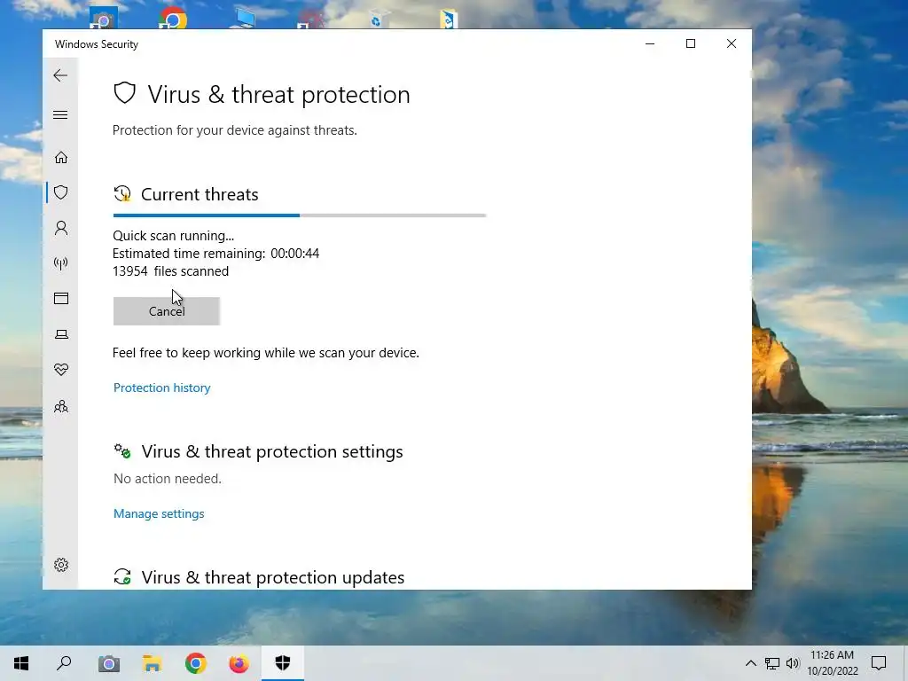Click the large shield icon beside page title
908x681 pixels.
point(124,93)
